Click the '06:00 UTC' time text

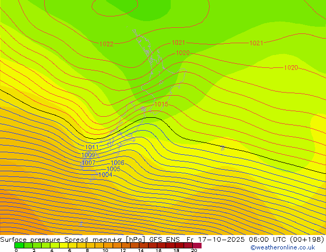[x=267, y=239]
